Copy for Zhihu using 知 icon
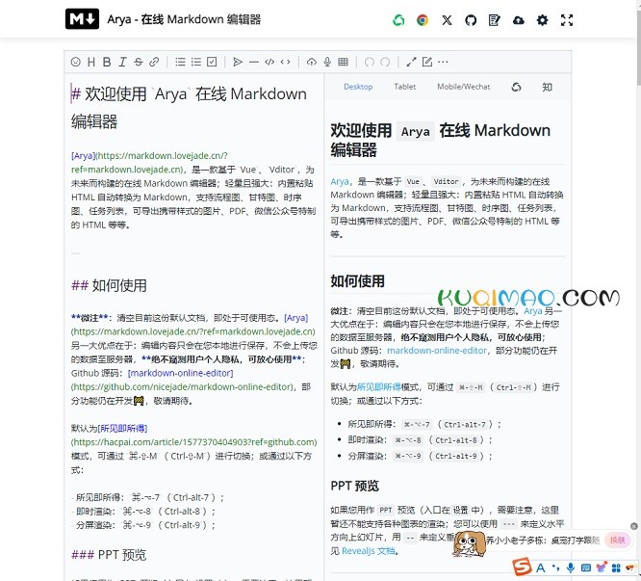The image size is (641, 581). (x=547, y=87)
